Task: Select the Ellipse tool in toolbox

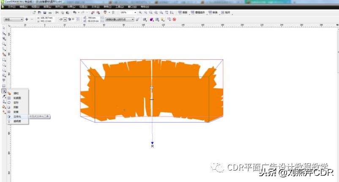Action: click(x=4, y=65)
